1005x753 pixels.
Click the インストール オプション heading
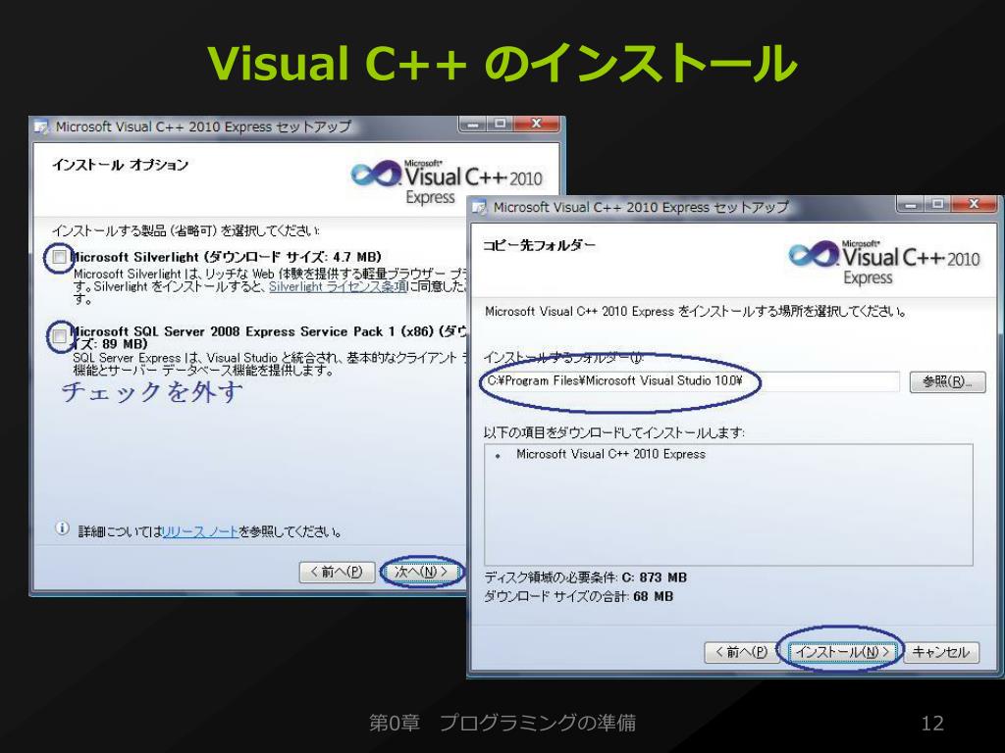click(x=120, y=165)
